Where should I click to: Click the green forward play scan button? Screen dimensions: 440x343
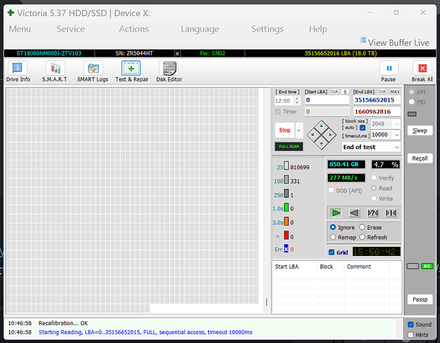click(336, 213)
